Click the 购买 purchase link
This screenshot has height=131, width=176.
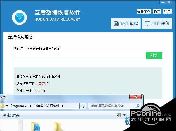(157, 12)
